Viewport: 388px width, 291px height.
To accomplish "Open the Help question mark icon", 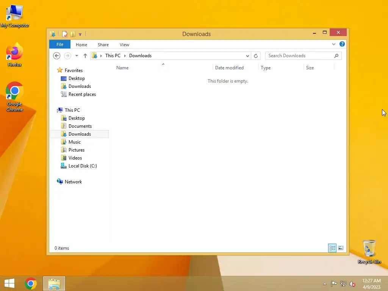I will click(x=342, y=44).
